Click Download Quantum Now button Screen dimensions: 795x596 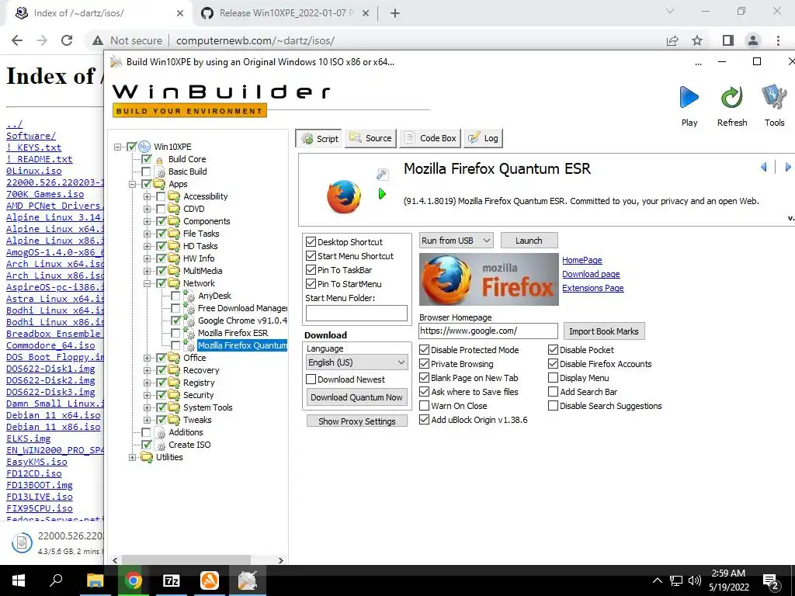[x=356, y=397]
